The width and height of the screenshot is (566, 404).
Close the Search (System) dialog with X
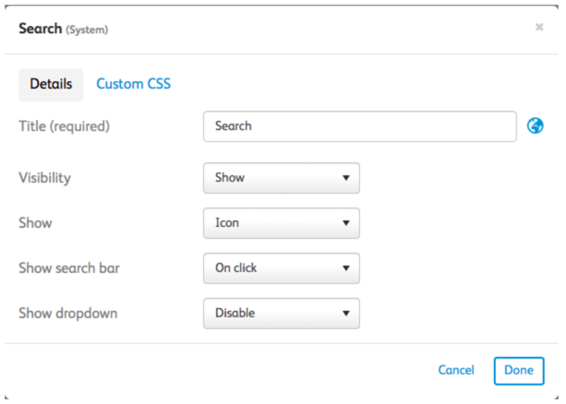[x=539, y=27]
